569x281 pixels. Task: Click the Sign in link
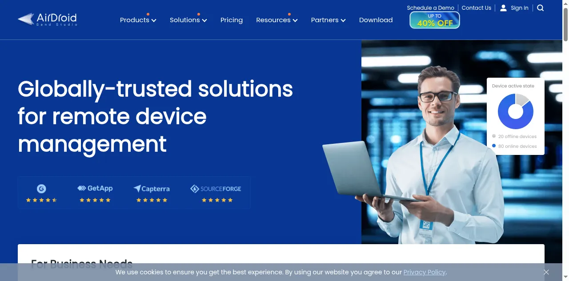519,8
